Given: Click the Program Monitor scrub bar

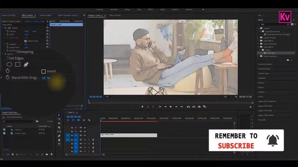Looking at the screenshot, I should 171,103.
